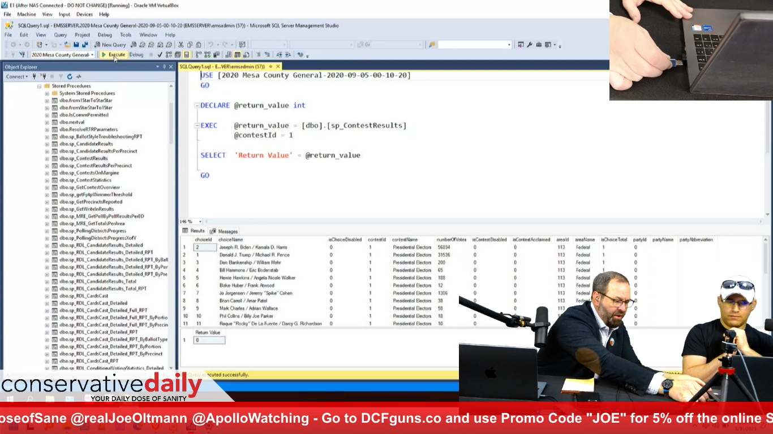Viewport: 773px width, 434px height.
Task: Toggle Include Live Query Statistics
Action: coord(208,55)
